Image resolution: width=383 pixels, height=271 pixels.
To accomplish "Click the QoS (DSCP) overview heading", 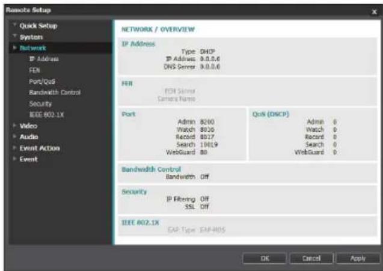I will click(271, 114).
